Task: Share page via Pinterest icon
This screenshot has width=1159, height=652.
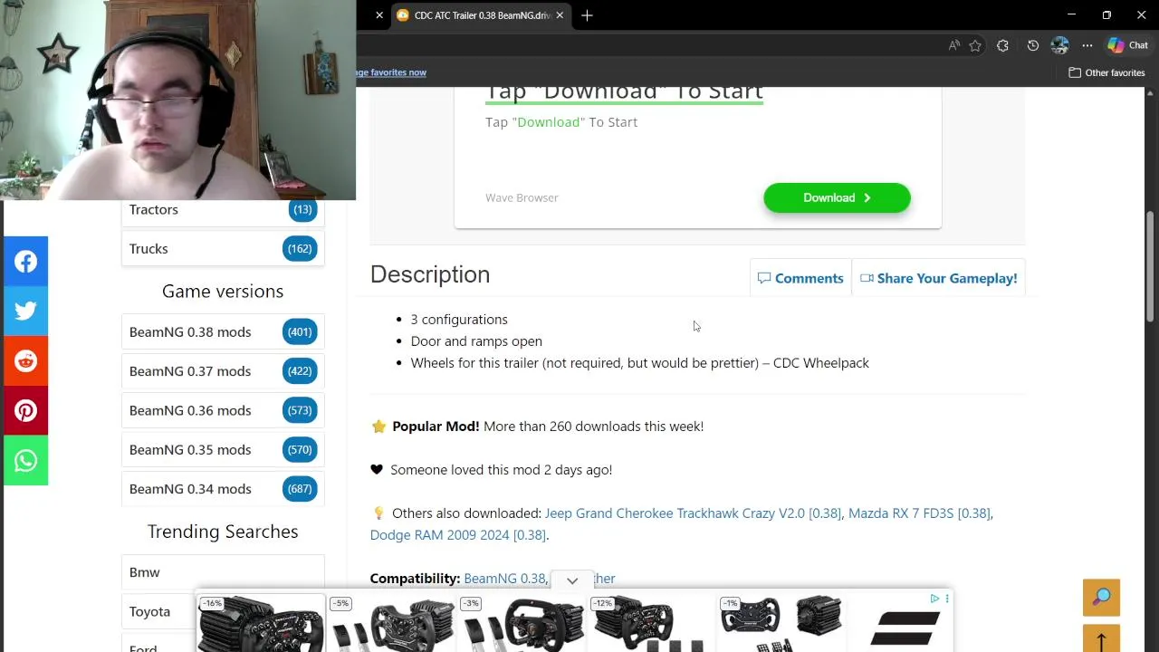Action: pos(25,411)
